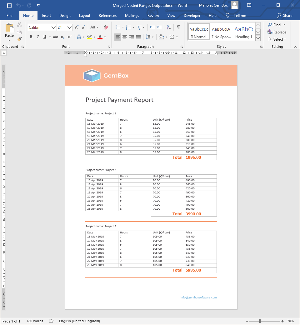Click the Sort icon in Paragraph group
Screen dimensions: 300x325
click(168, 27)
